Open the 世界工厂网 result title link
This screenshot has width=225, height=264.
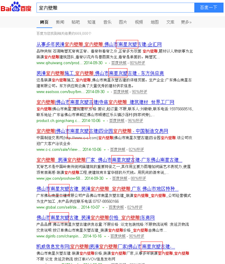click(105, 102)
